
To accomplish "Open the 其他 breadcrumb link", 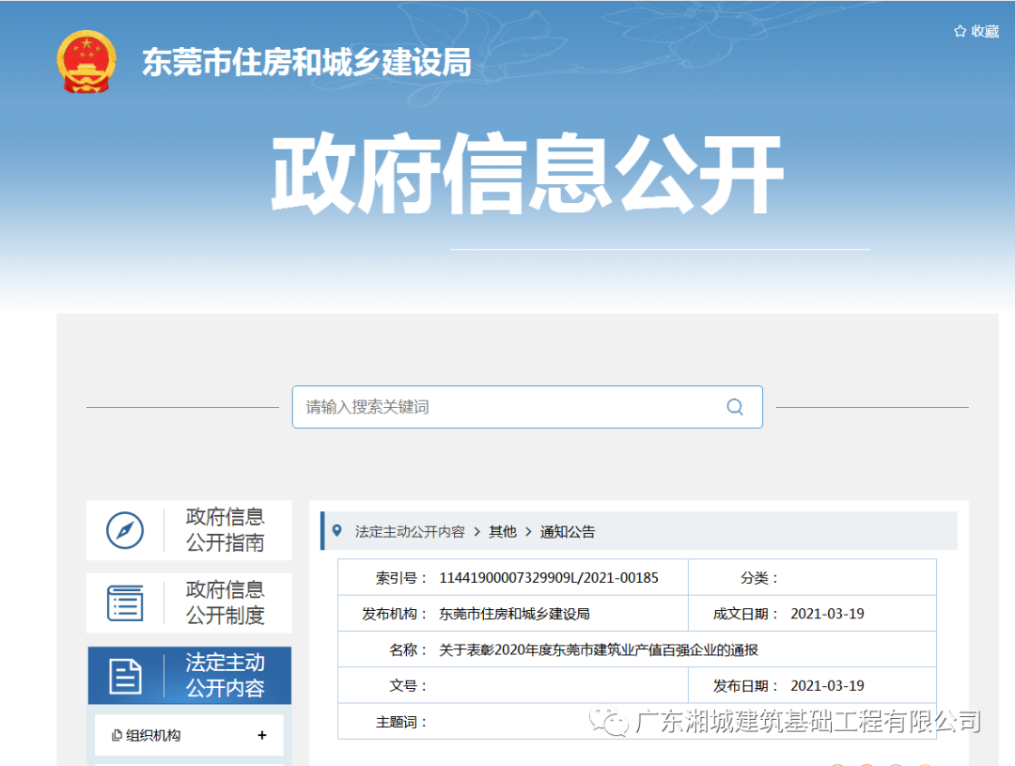I will pos(503,531).
